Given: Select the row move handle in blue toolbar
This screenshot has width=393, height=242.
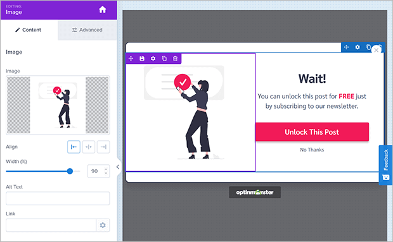Looking at the screenshot, I should coord(346,47).
